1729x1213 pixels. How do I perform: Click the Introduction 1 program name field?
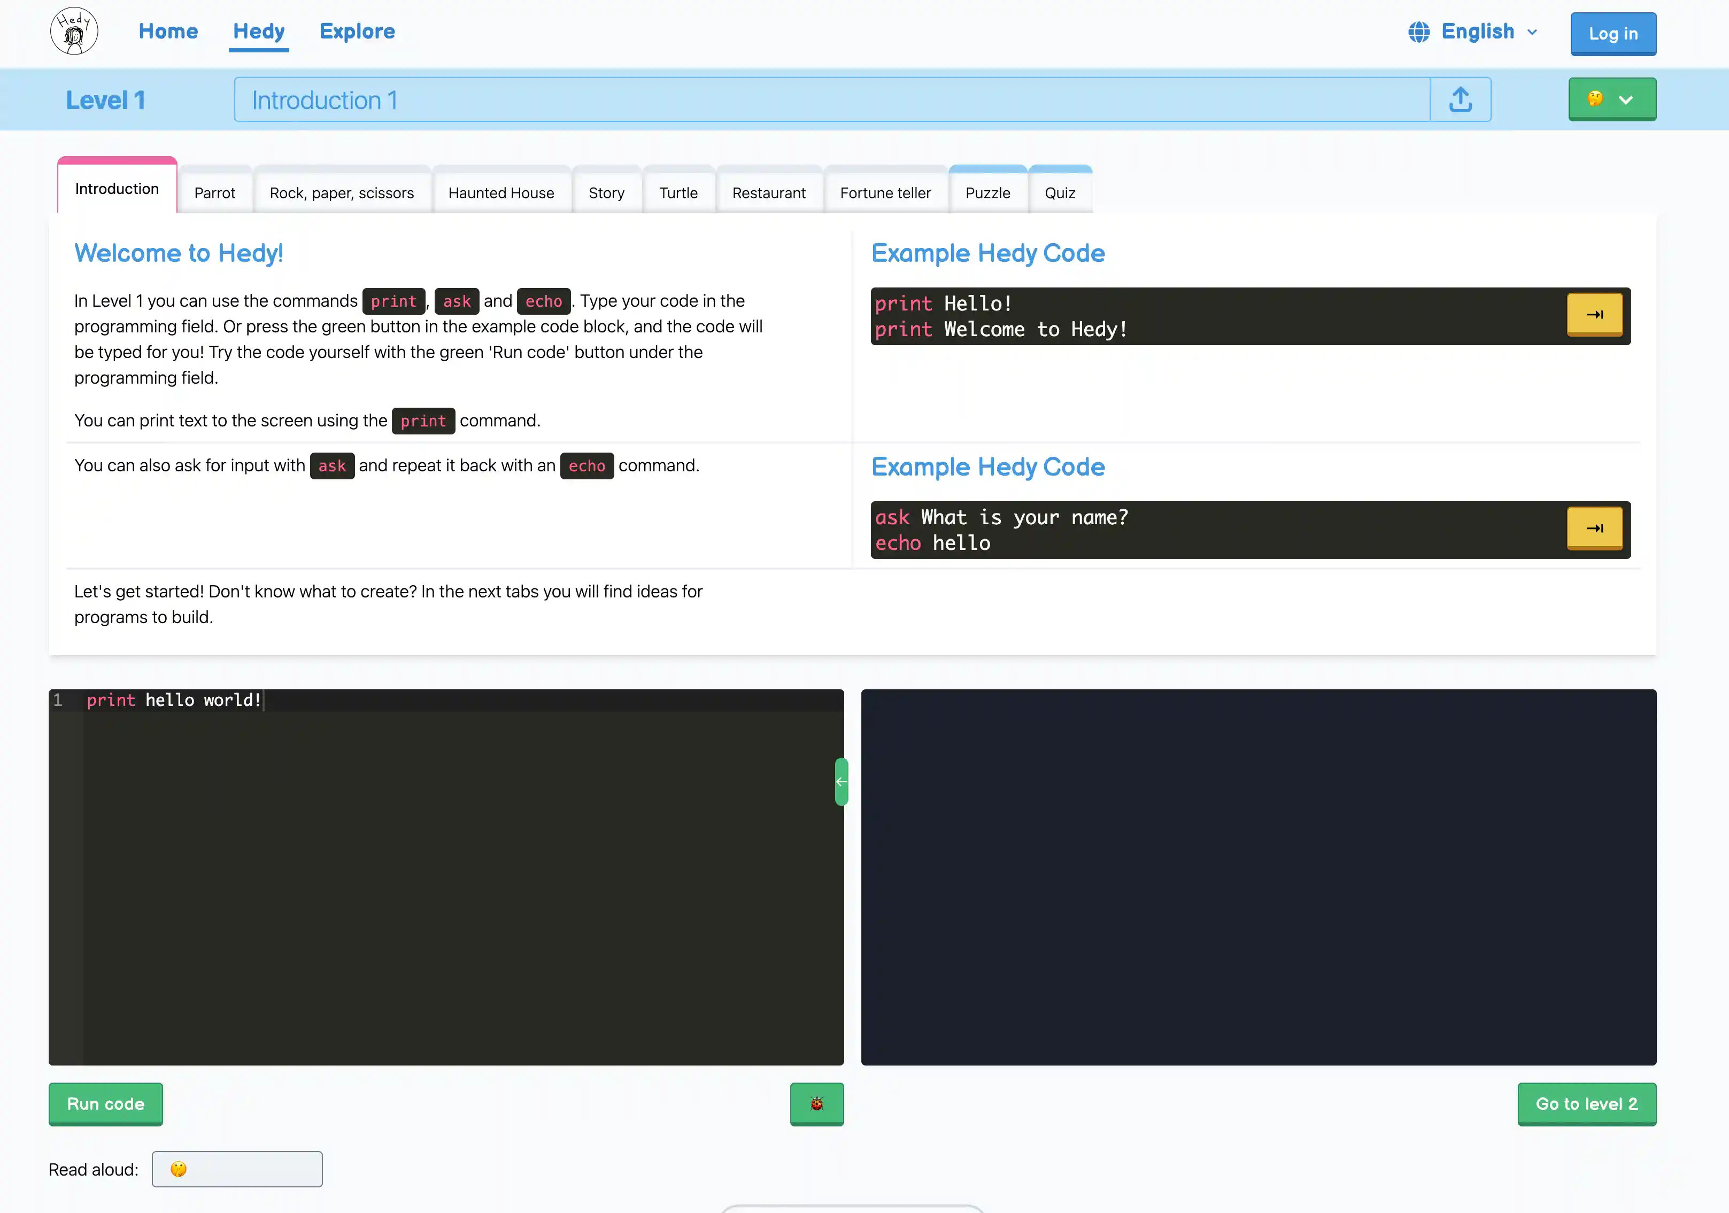[x=828, y=99]
